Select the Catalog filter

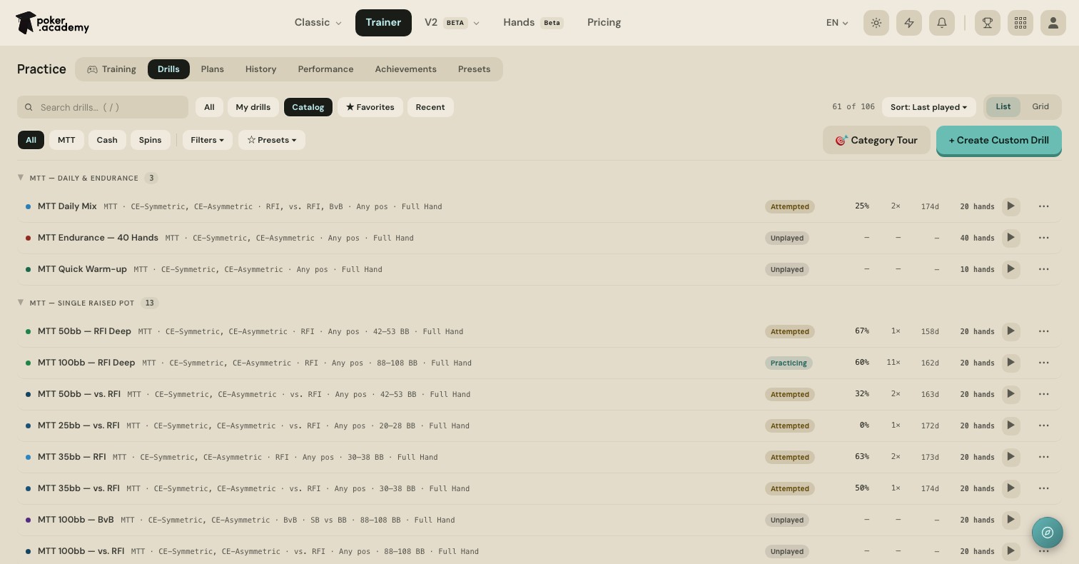308,107
